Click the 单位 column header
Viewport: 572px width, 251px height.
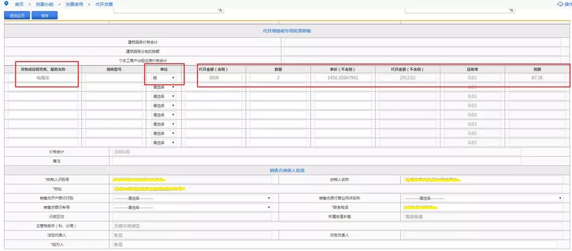[x=164, y=69]
